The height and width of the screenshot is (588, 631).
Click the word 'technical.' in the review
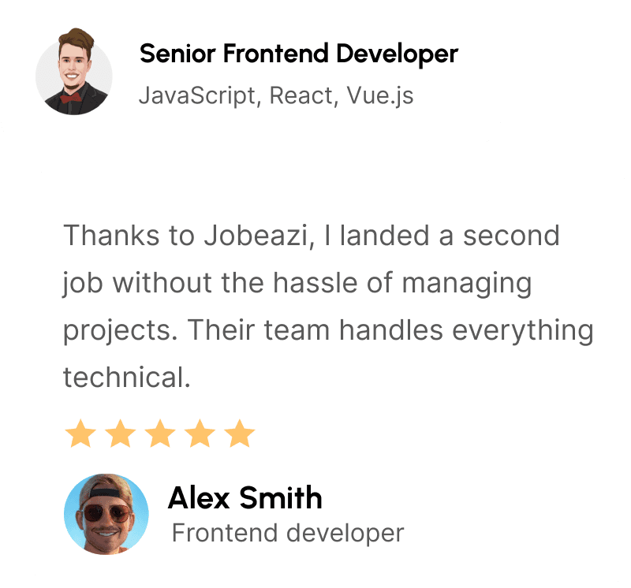(x=127, y=378)
